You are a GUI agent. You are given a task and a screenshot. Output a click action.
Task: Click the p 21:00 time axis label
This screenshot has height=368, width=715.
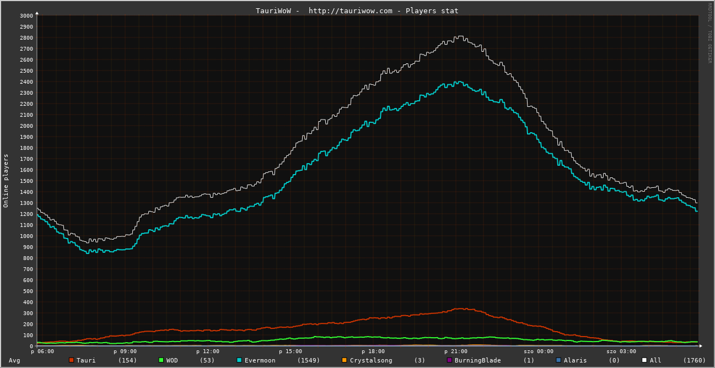(x=456, y=351)
